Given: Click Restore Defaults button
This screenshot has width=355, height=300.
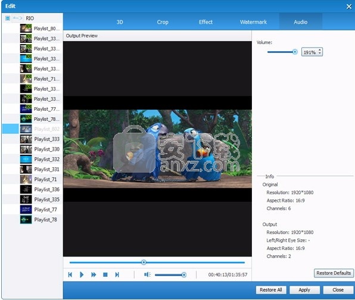Looking at the screenshot, I should pyautogui.click(x=334, y=273).
